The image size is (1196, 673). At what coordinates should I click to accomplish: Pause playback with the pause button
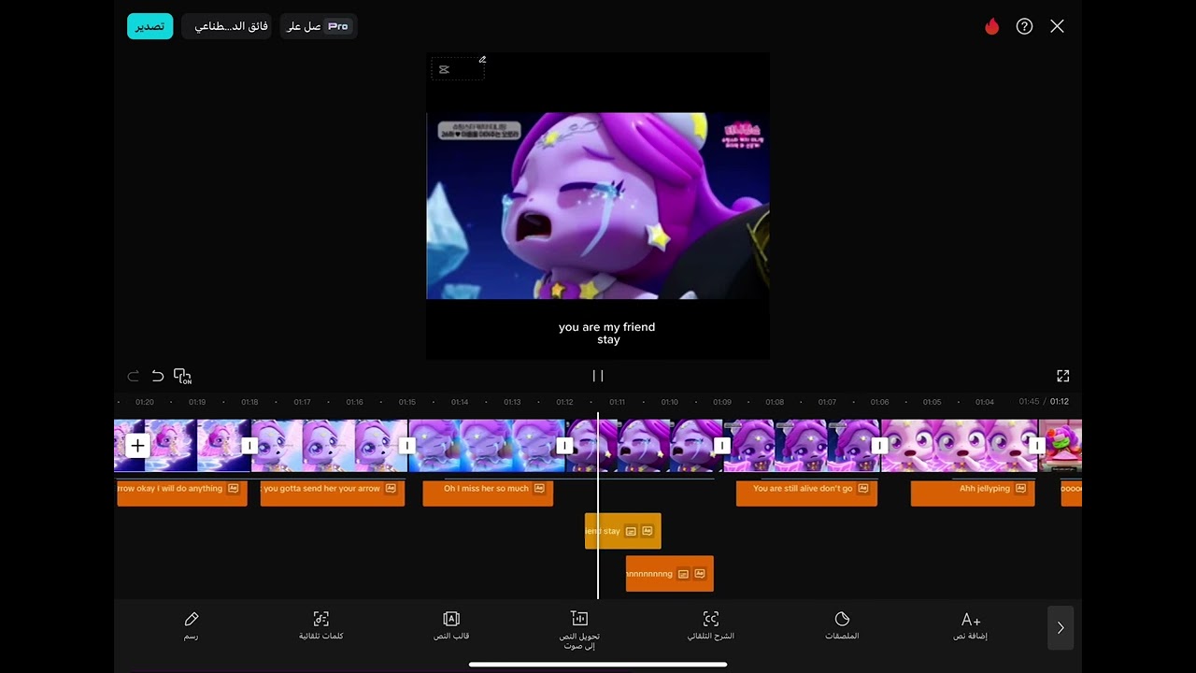[x=598, y=376]
